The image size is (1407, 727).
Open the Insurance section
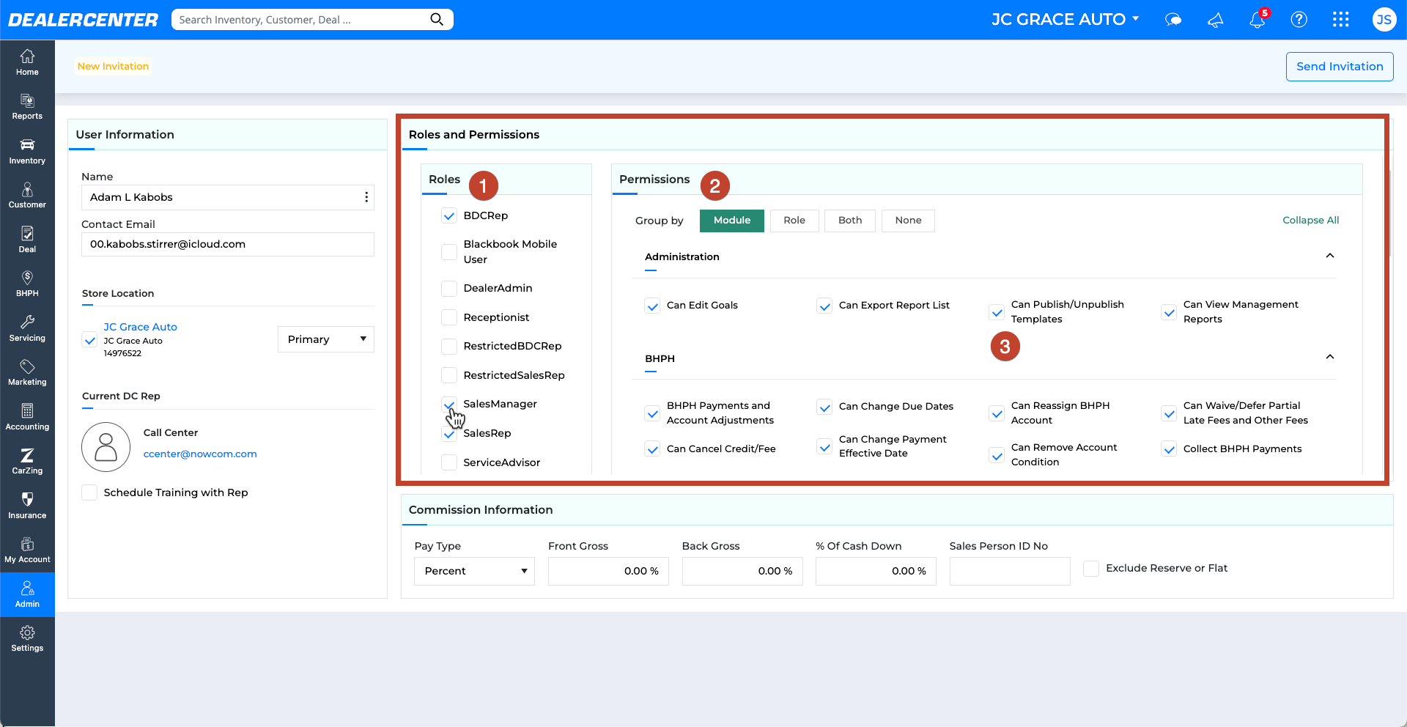27,506
